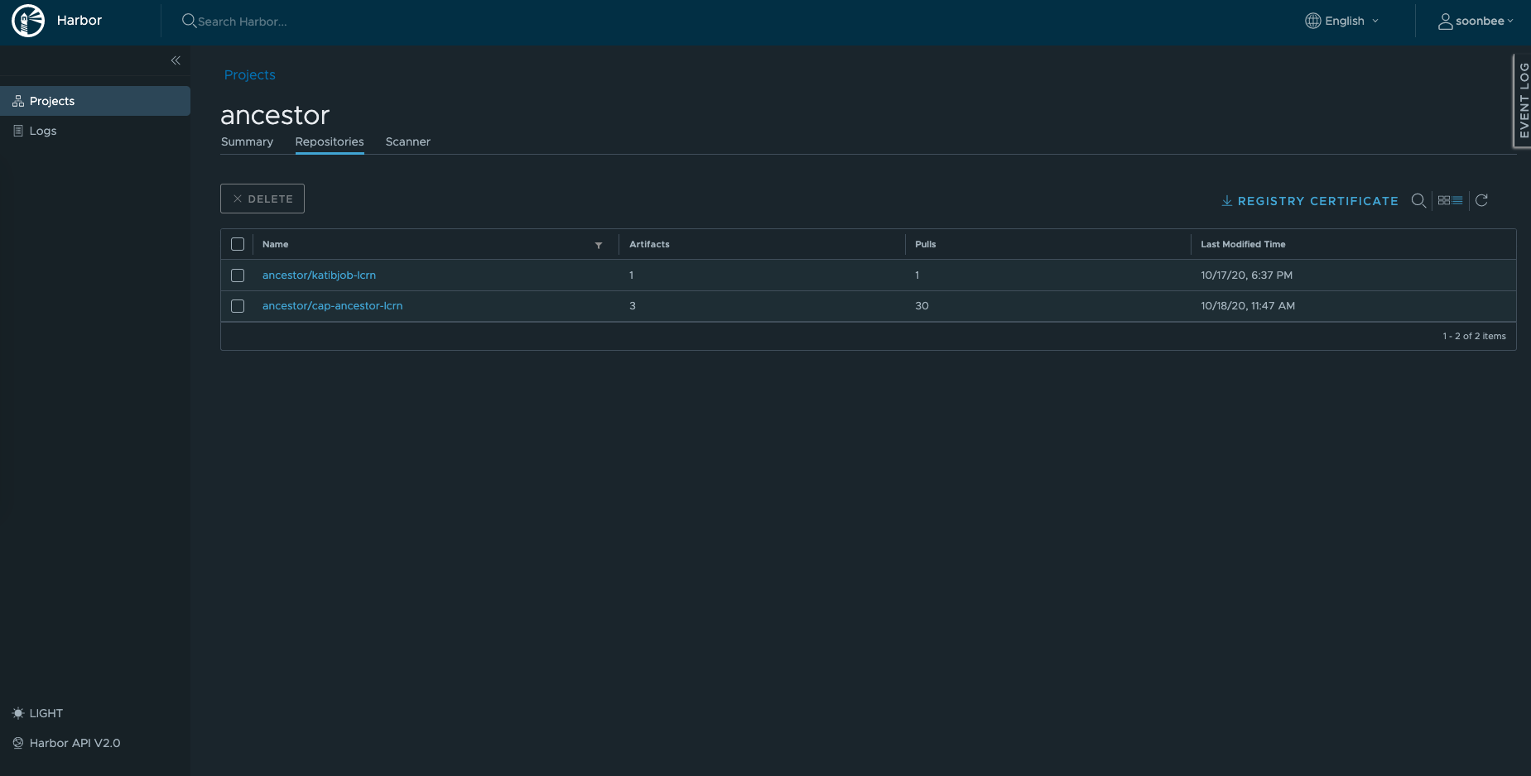Click the DELETE button
Image resolution: width=1531 pixels, height=776 pixels.
point(262,199)
